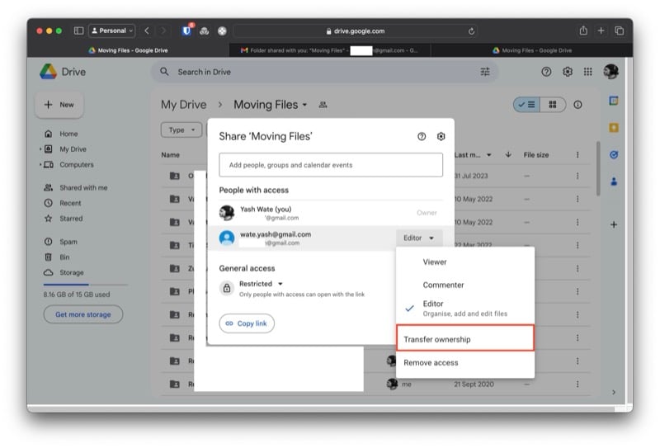This screenshot has width=660, height=448.
Task: Select Commenter role from menu
Action: click(465, 285)
